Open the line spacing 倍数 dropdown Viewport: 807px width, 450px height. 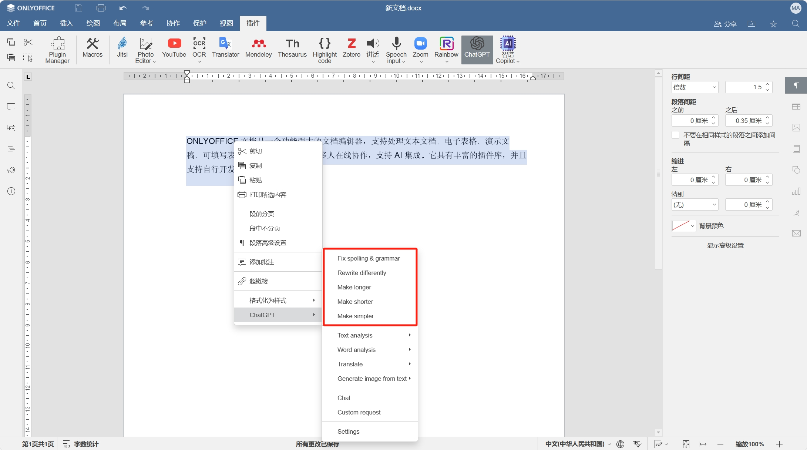[695, 87]
